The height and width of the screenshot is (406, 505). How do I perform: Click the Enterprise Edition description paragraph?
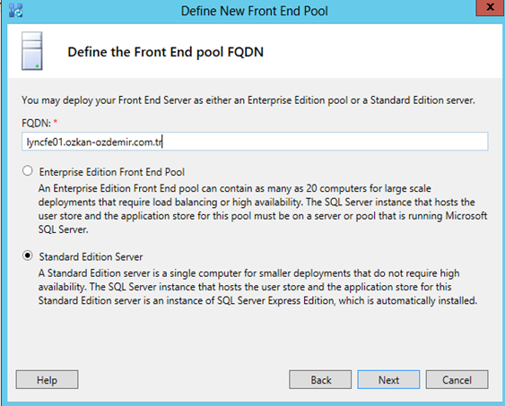pyautogui.click(x=263, y=209)
